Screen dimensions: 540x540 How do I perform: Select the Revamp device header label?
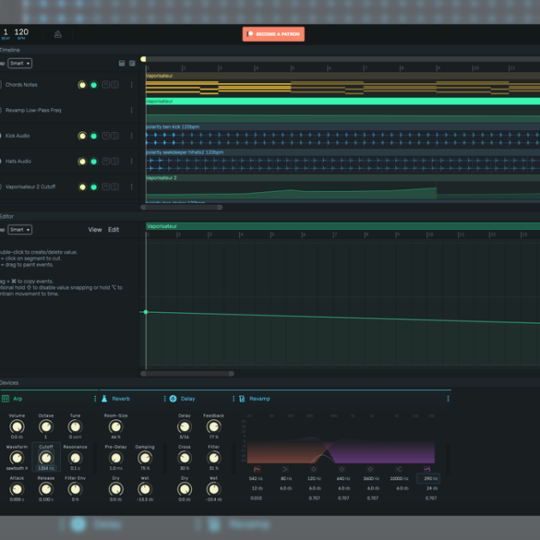pos(259,399)
